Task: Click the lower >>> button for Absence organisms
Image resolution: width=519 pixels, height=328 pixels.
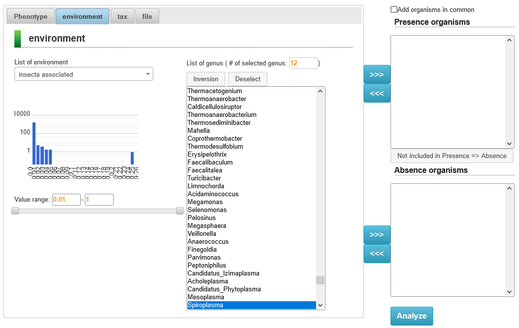Action: (377, 234)
